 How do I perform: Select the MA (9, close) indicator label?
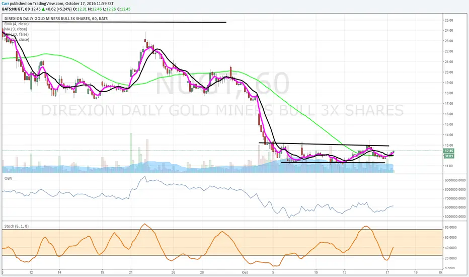[x=16, y=29]
